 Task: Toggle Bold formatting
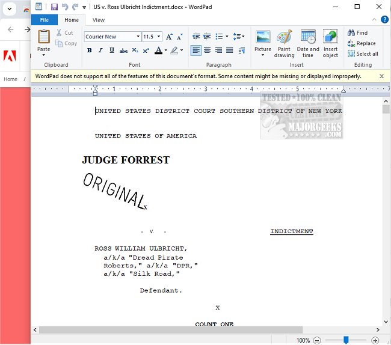coord(89,50)
